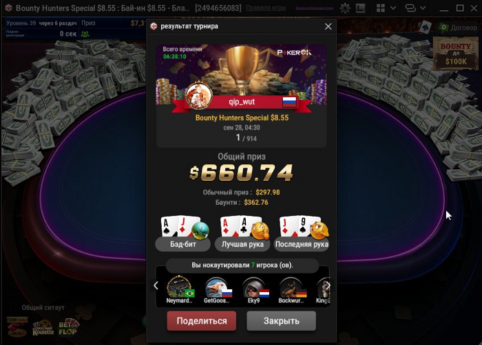Select the Последняя рука hand

click(x=302, y=233)
